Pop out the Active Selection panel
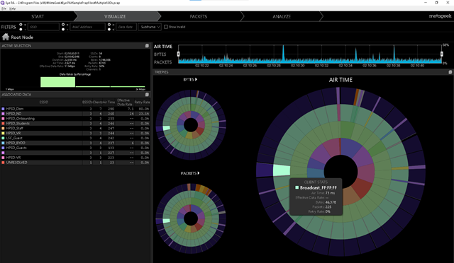 coord(147,46)
